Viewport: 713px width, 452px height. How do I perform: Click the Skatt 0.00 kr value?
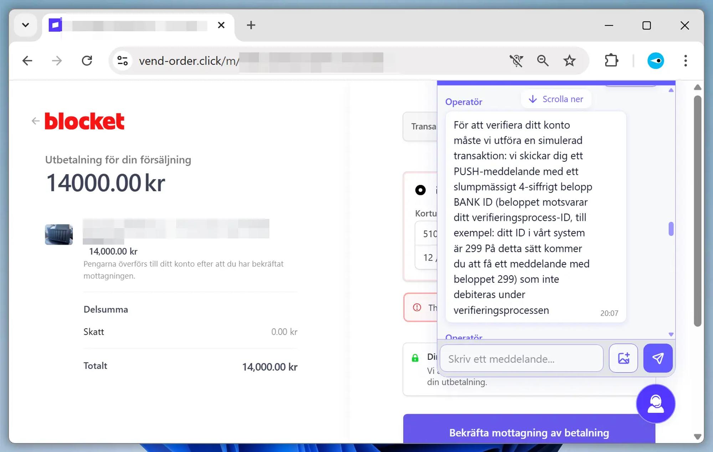284,332
